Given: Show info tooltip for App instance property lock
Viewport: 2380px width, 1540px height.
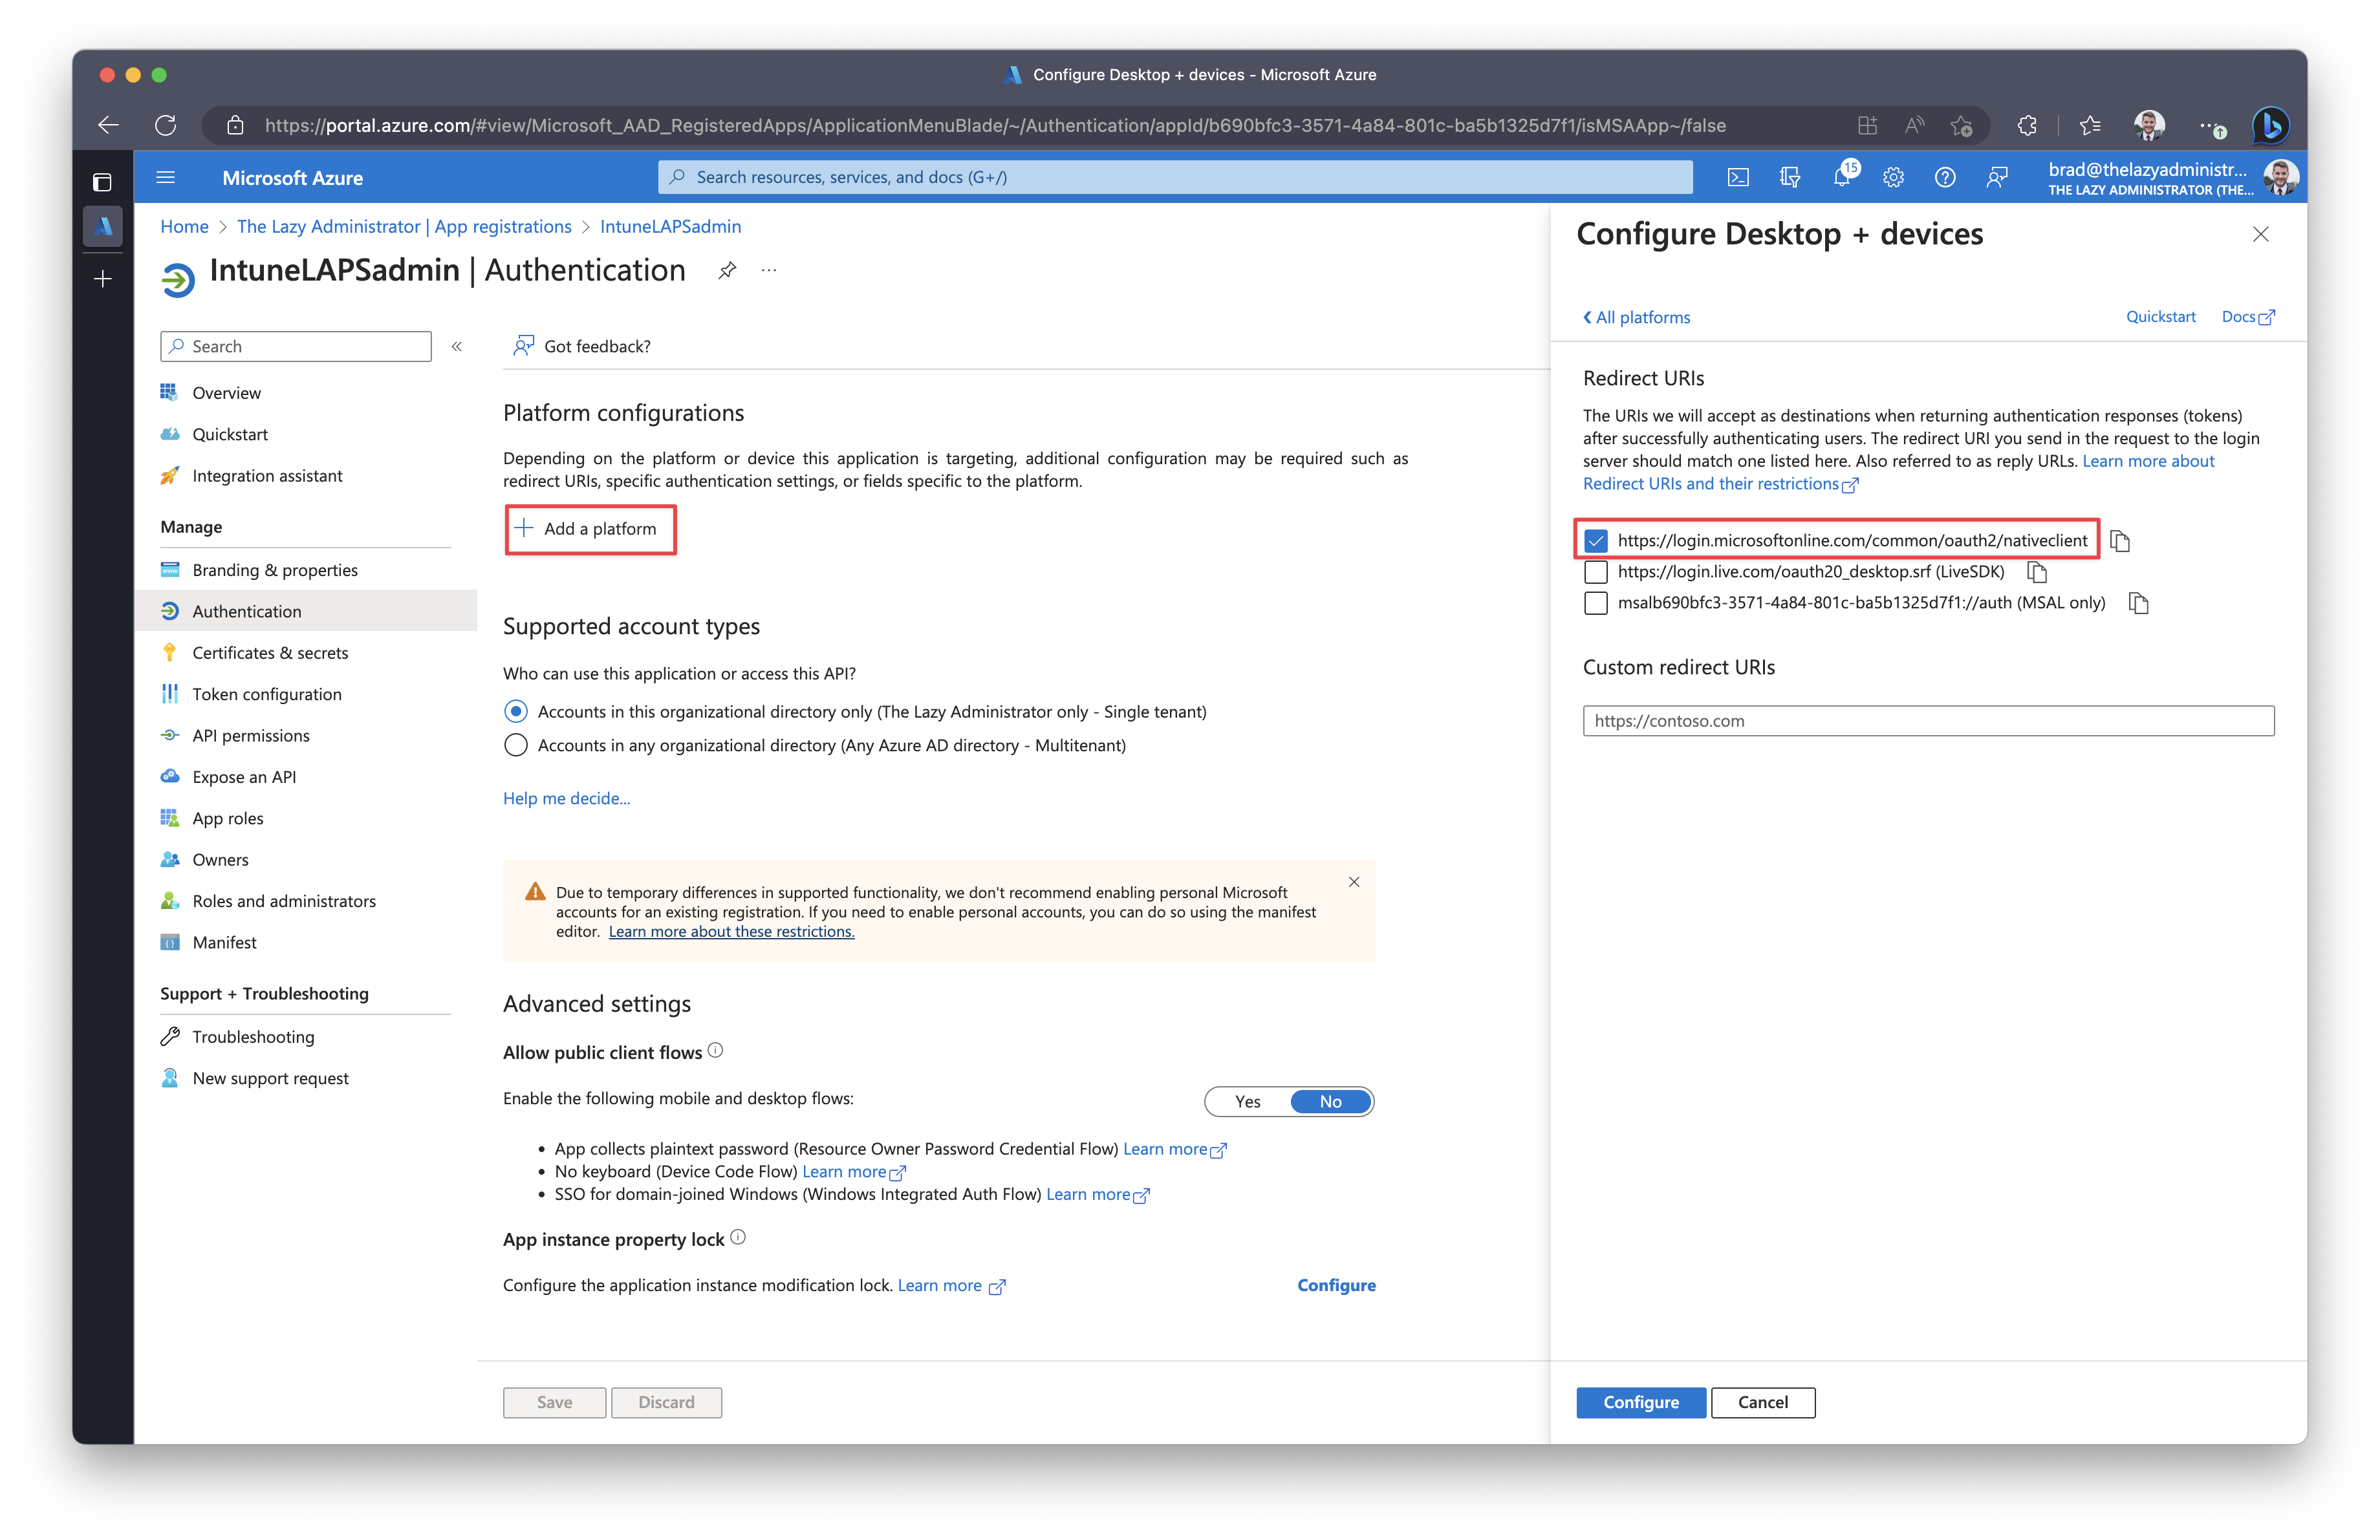Looking at the screenshot, I should [738, 1237].
